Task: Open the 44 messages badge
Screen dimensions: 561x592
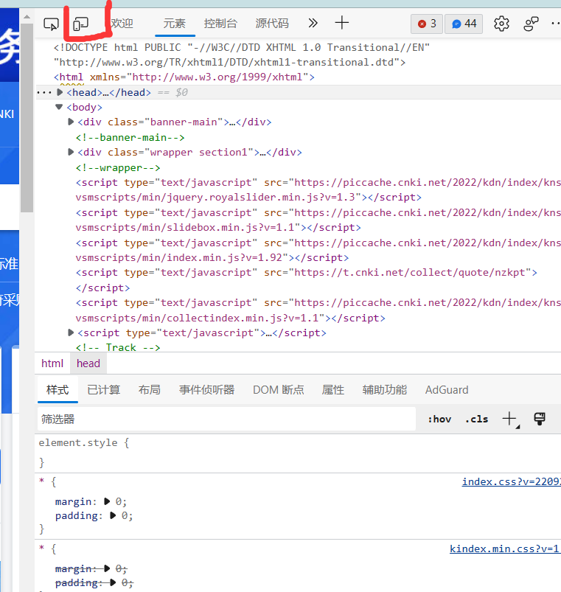Action: [x=464, y=24]
